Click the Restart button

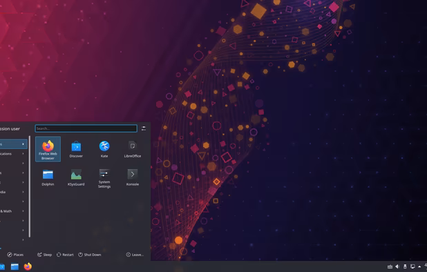coord(65,255)
